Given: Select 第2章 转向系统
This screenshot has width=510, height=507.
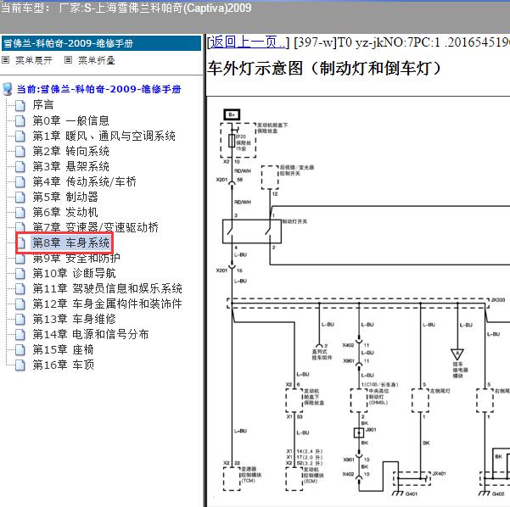Looking at the screenshot, I should pos(70,151).
